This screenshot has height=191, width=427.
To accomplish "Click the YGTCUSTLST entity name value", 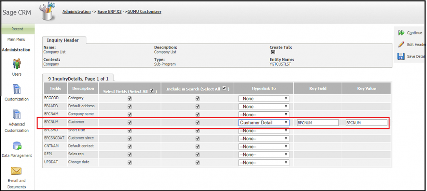I will coord(280,64).
